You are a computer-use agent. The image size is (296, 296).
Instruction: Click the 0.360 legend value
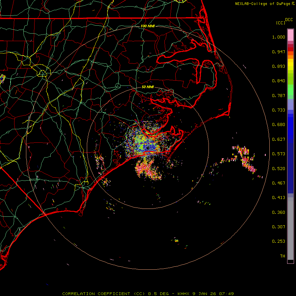[279, 212]
